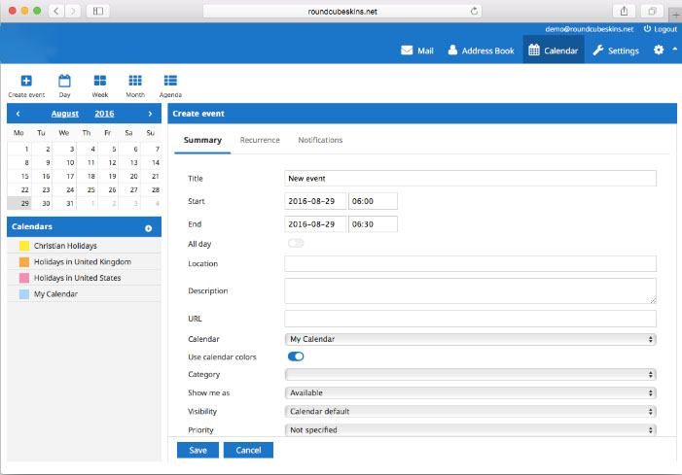Screen dimensions: 682x475
Task: Click the Create event icon
Action: click(26, 81)
